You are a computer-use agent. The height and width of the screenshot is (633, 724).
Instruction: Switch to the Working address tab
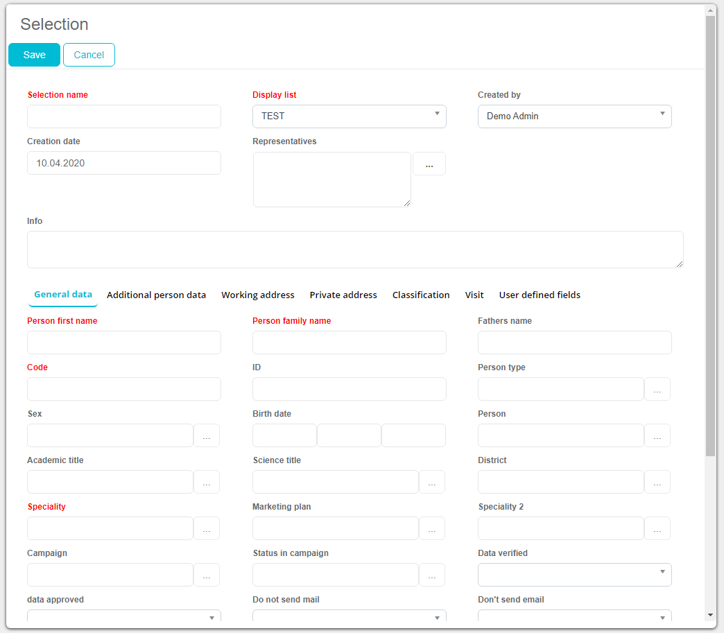(258, 295)
